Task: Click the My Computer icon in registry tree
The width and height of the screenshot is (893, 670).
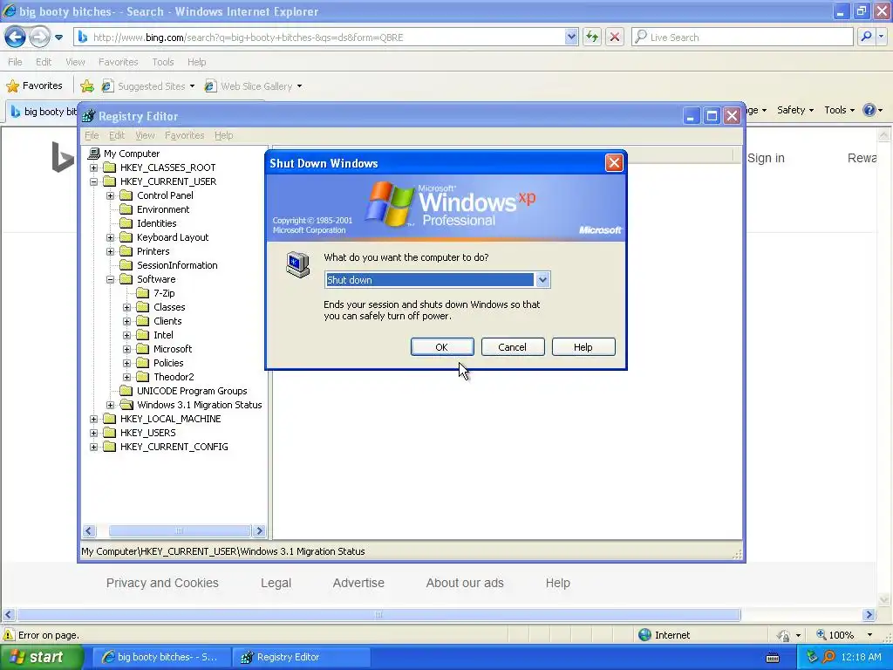Action: tap(94, 154)
